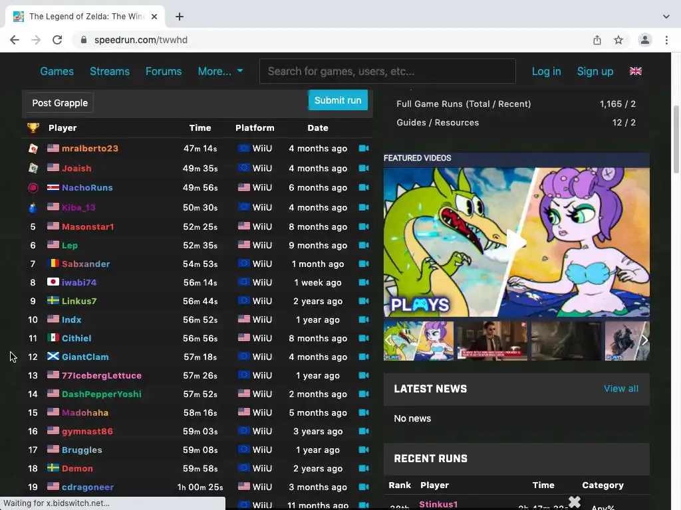Viewport: 681px width, 510px height.
Task: Open mralberto23's player profile
Action: point(90,148)
